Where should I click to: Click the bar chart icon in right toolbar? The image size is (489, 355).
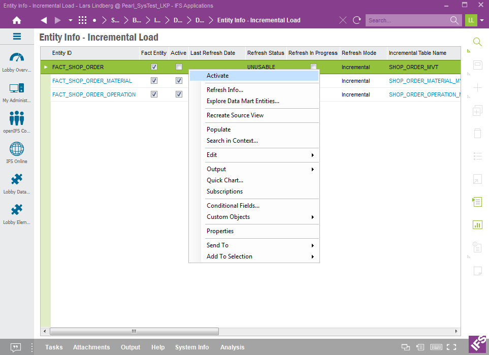[477, 224]
